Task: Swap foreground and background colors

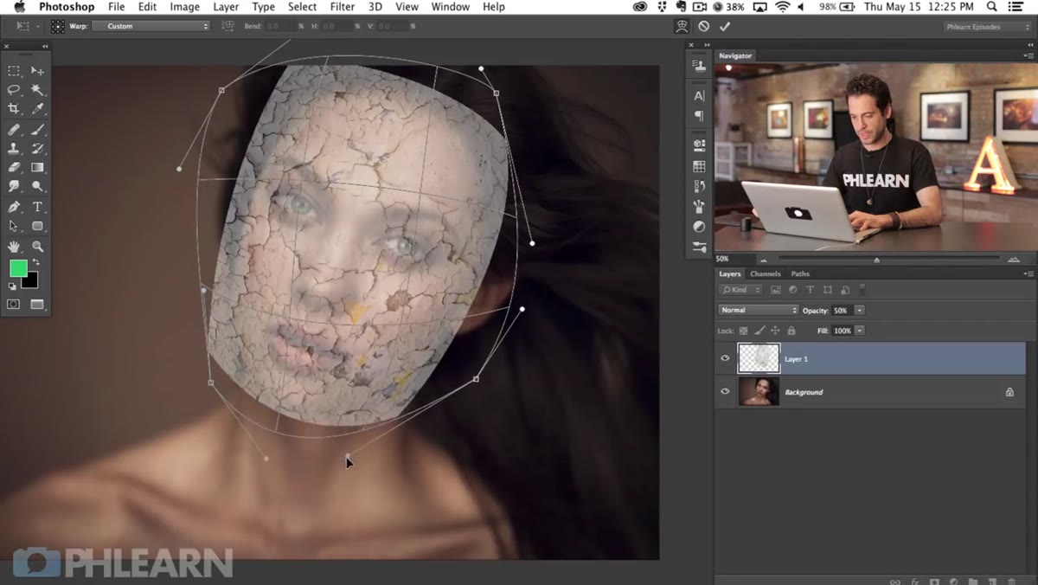Action: tap(35, 262)
